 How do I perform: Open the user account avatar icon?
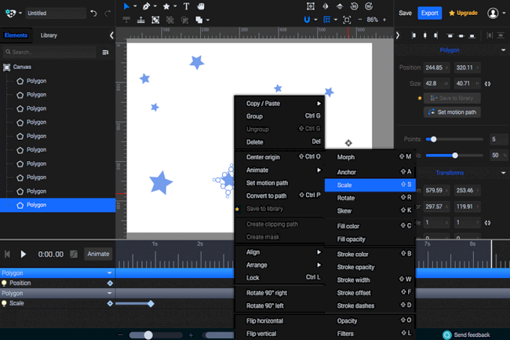(x=493, y=13)
